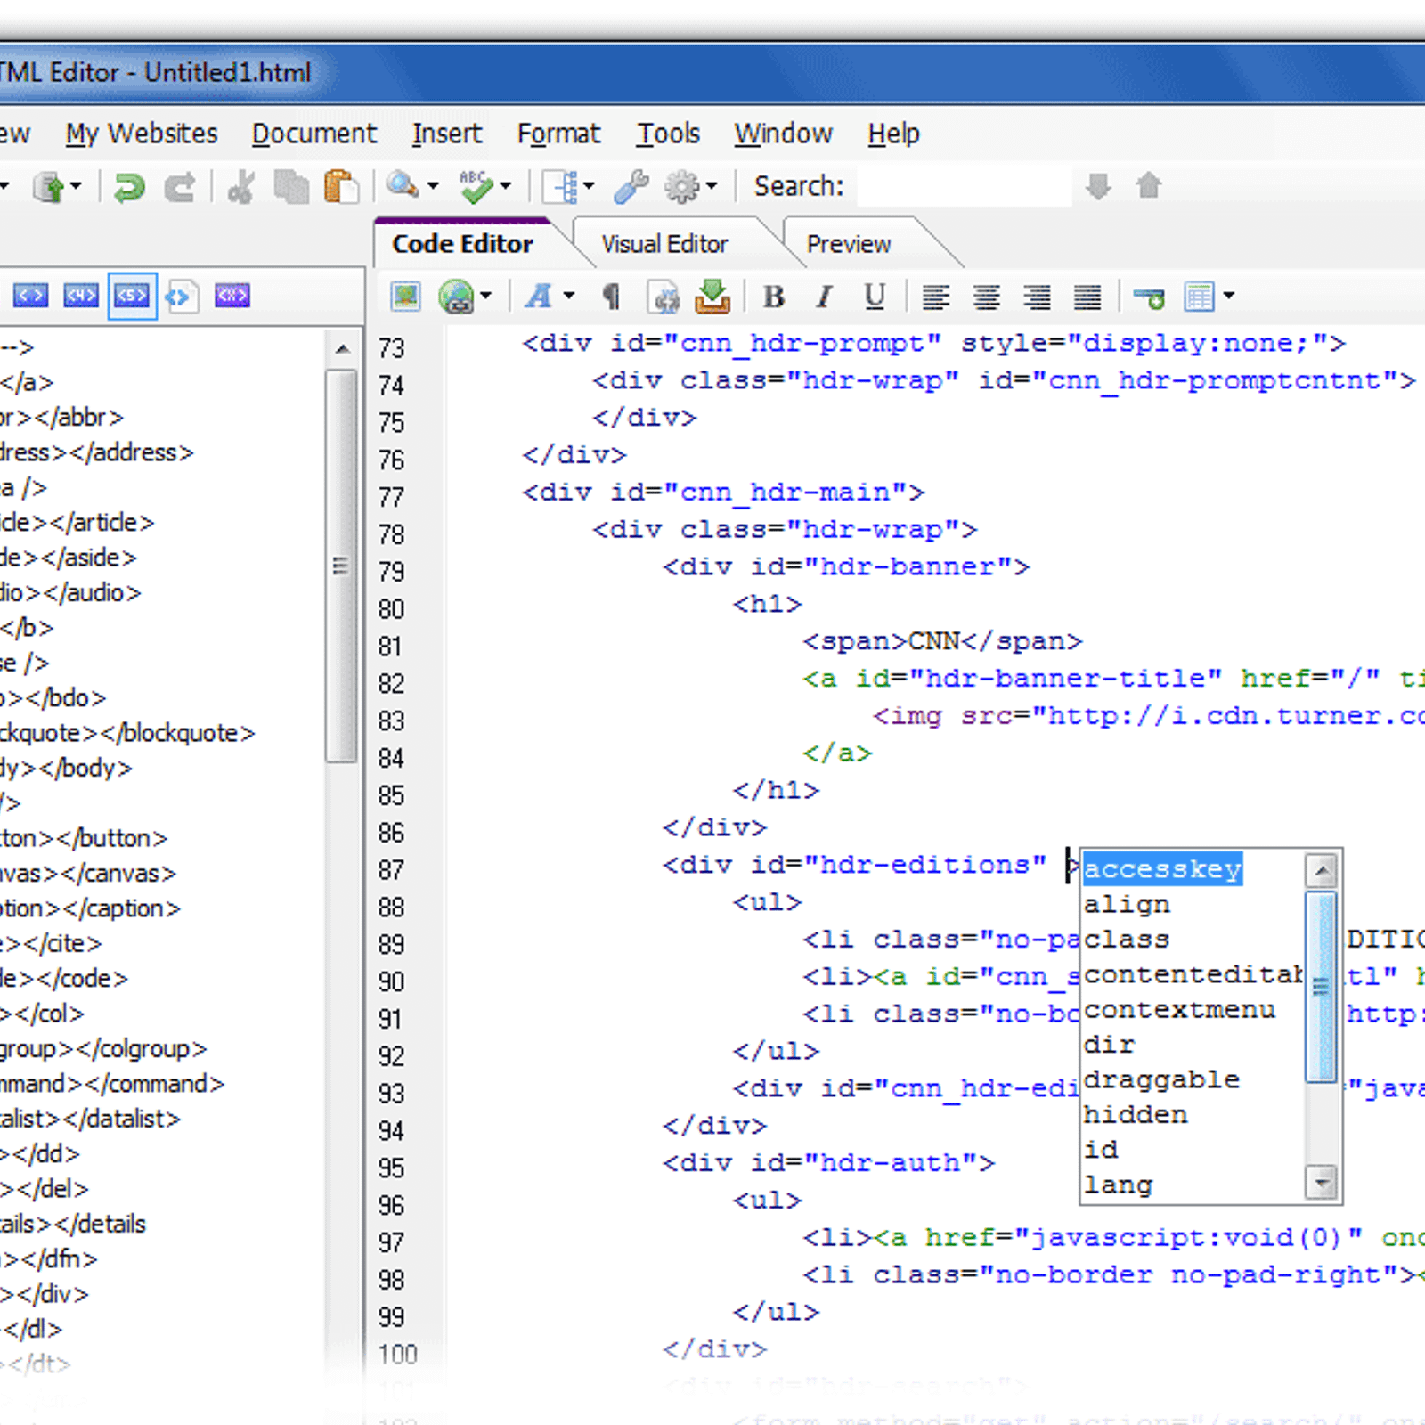
Task: Open the Help menu
Action: point(893,134)
